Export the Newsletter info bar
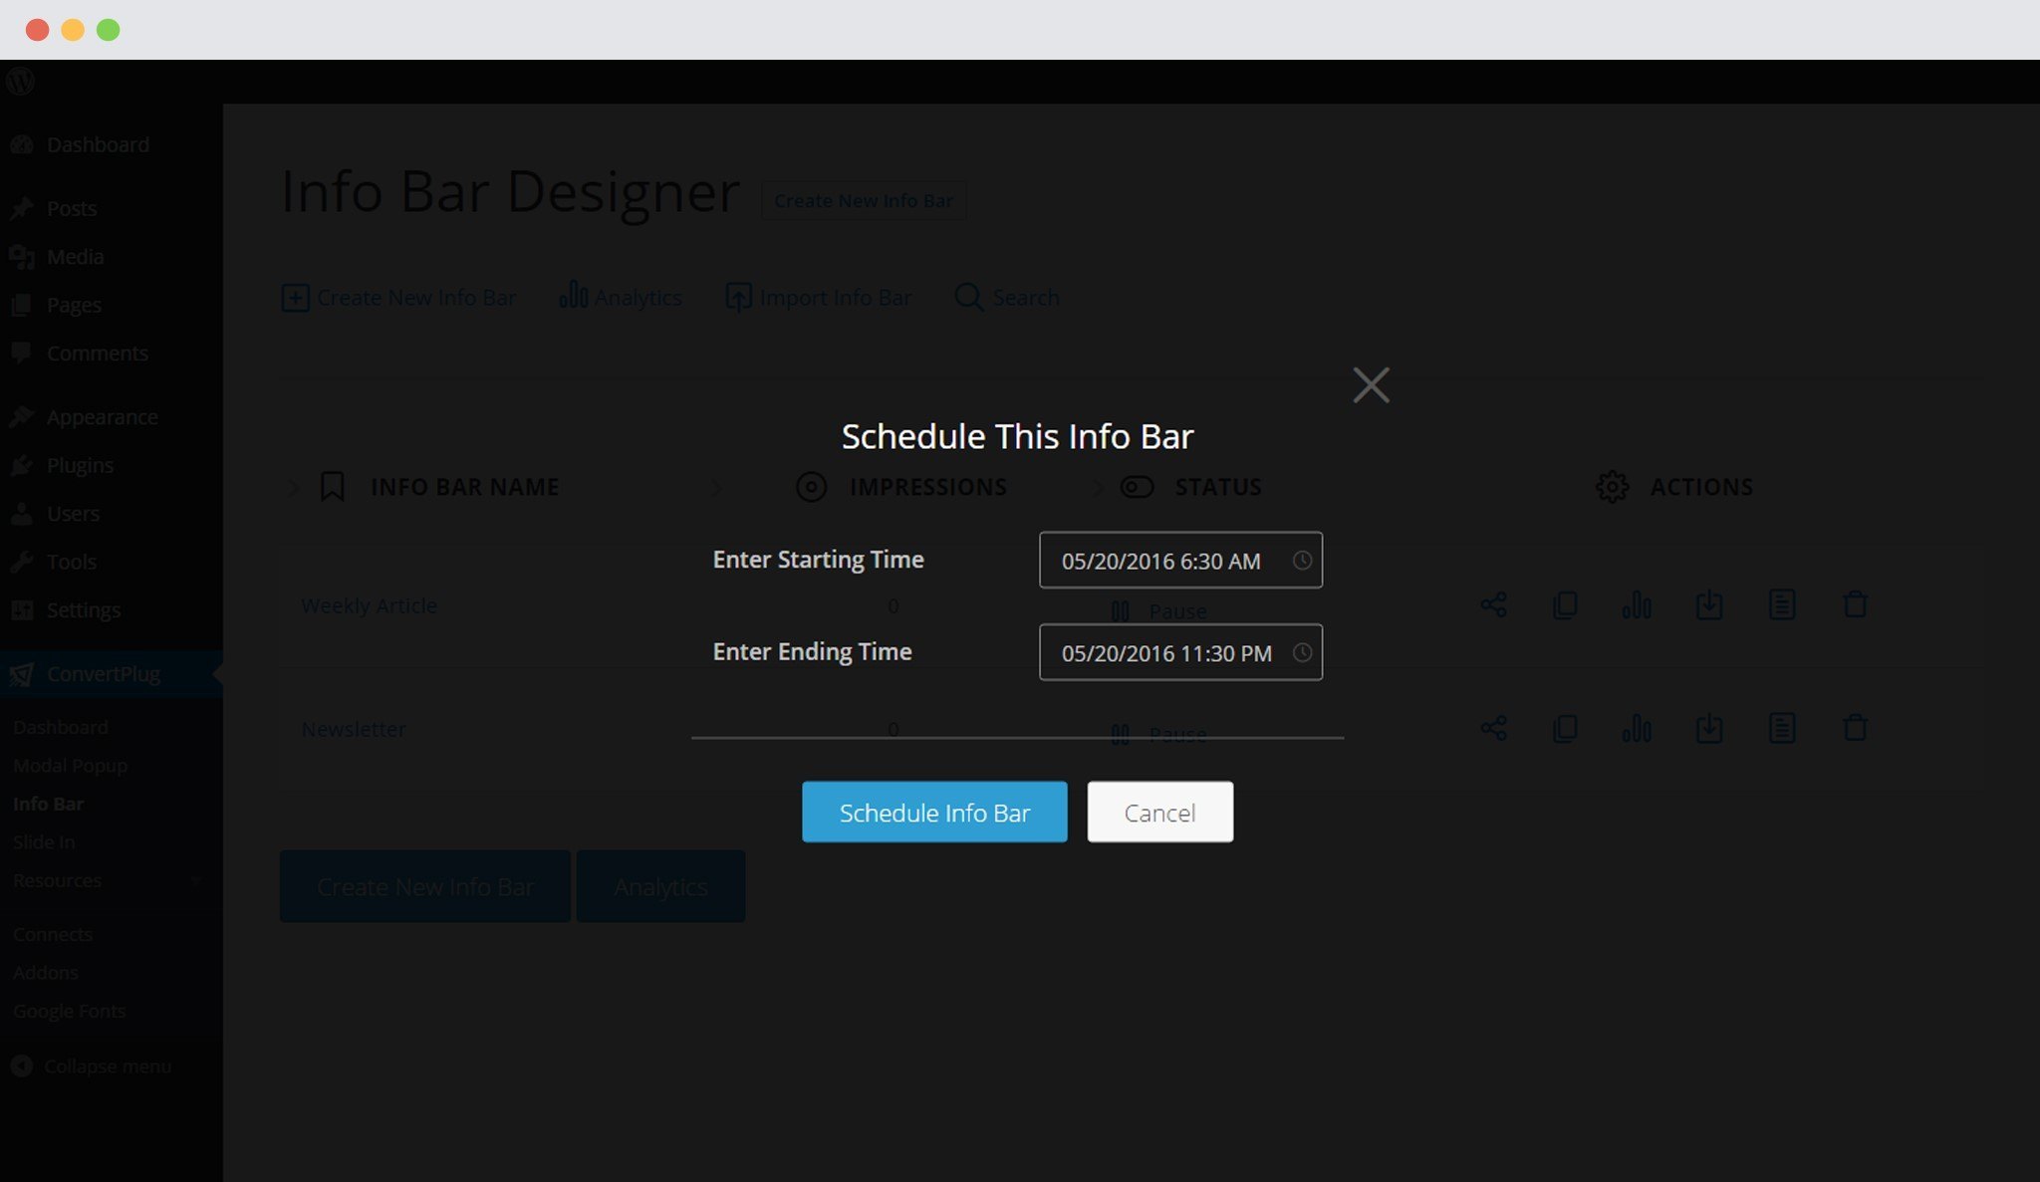Viewport: 2040px width, 1182px height. [x=1709, y=728]
